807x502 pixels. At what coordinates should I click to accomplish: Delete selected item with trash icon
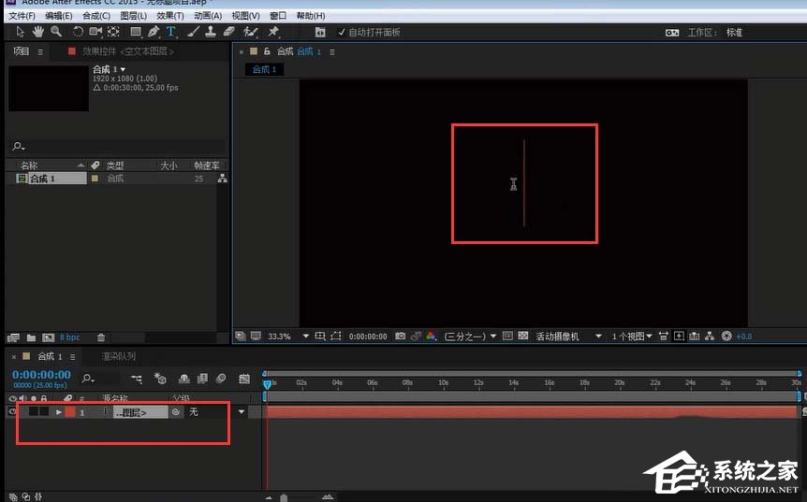click(101, 337)
